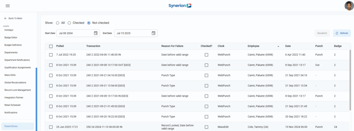Select the All radio button

point(58,23)
